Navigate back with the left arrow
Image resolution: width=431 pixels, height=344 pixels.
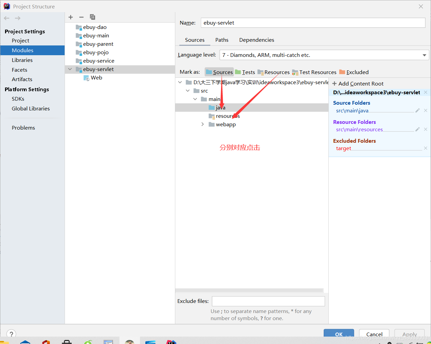[x=7, y=18]
